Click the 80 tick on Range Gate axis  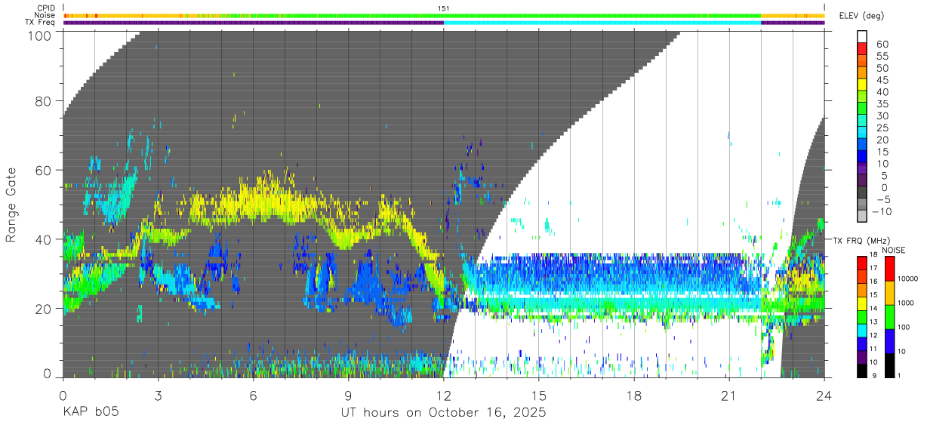43,100
